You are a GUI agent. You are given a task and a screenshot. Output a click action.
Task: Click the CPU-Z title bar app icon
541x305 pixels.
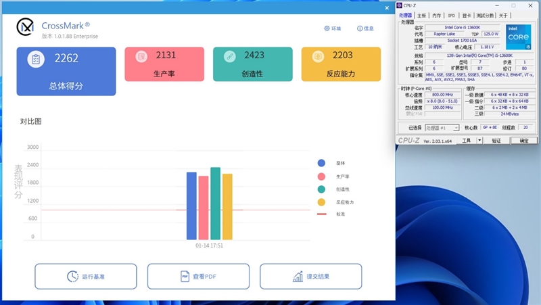(x=400, y=5)
